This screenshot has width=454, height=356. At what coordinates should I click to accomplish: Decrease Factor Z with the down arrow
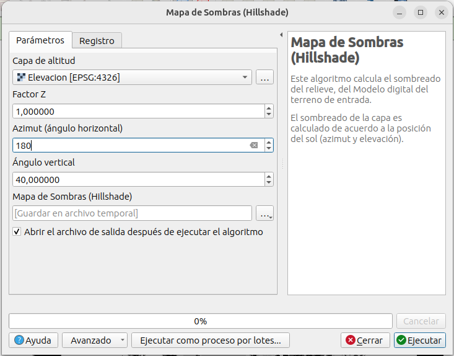click(268, 115)
